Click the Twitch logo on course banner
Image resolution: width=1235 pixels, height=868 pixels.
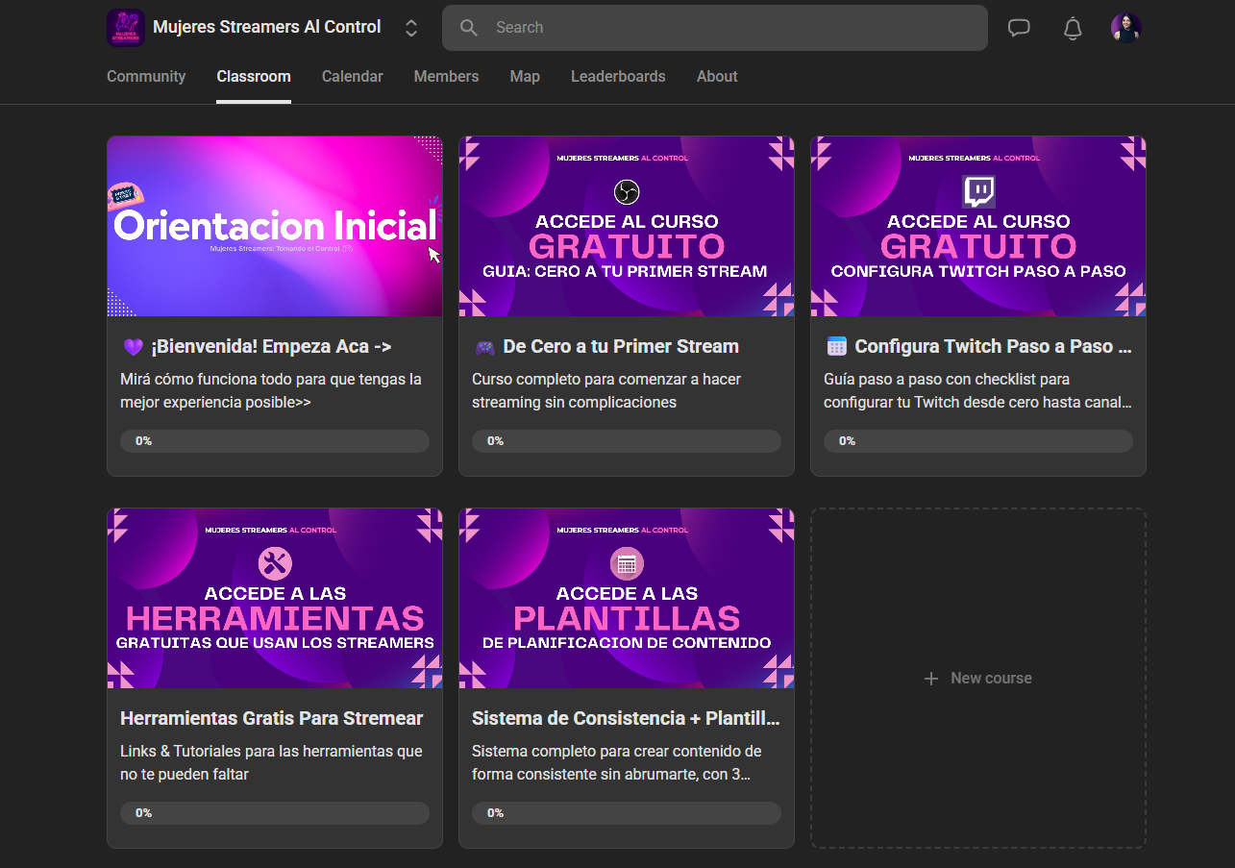coord(978,191)
